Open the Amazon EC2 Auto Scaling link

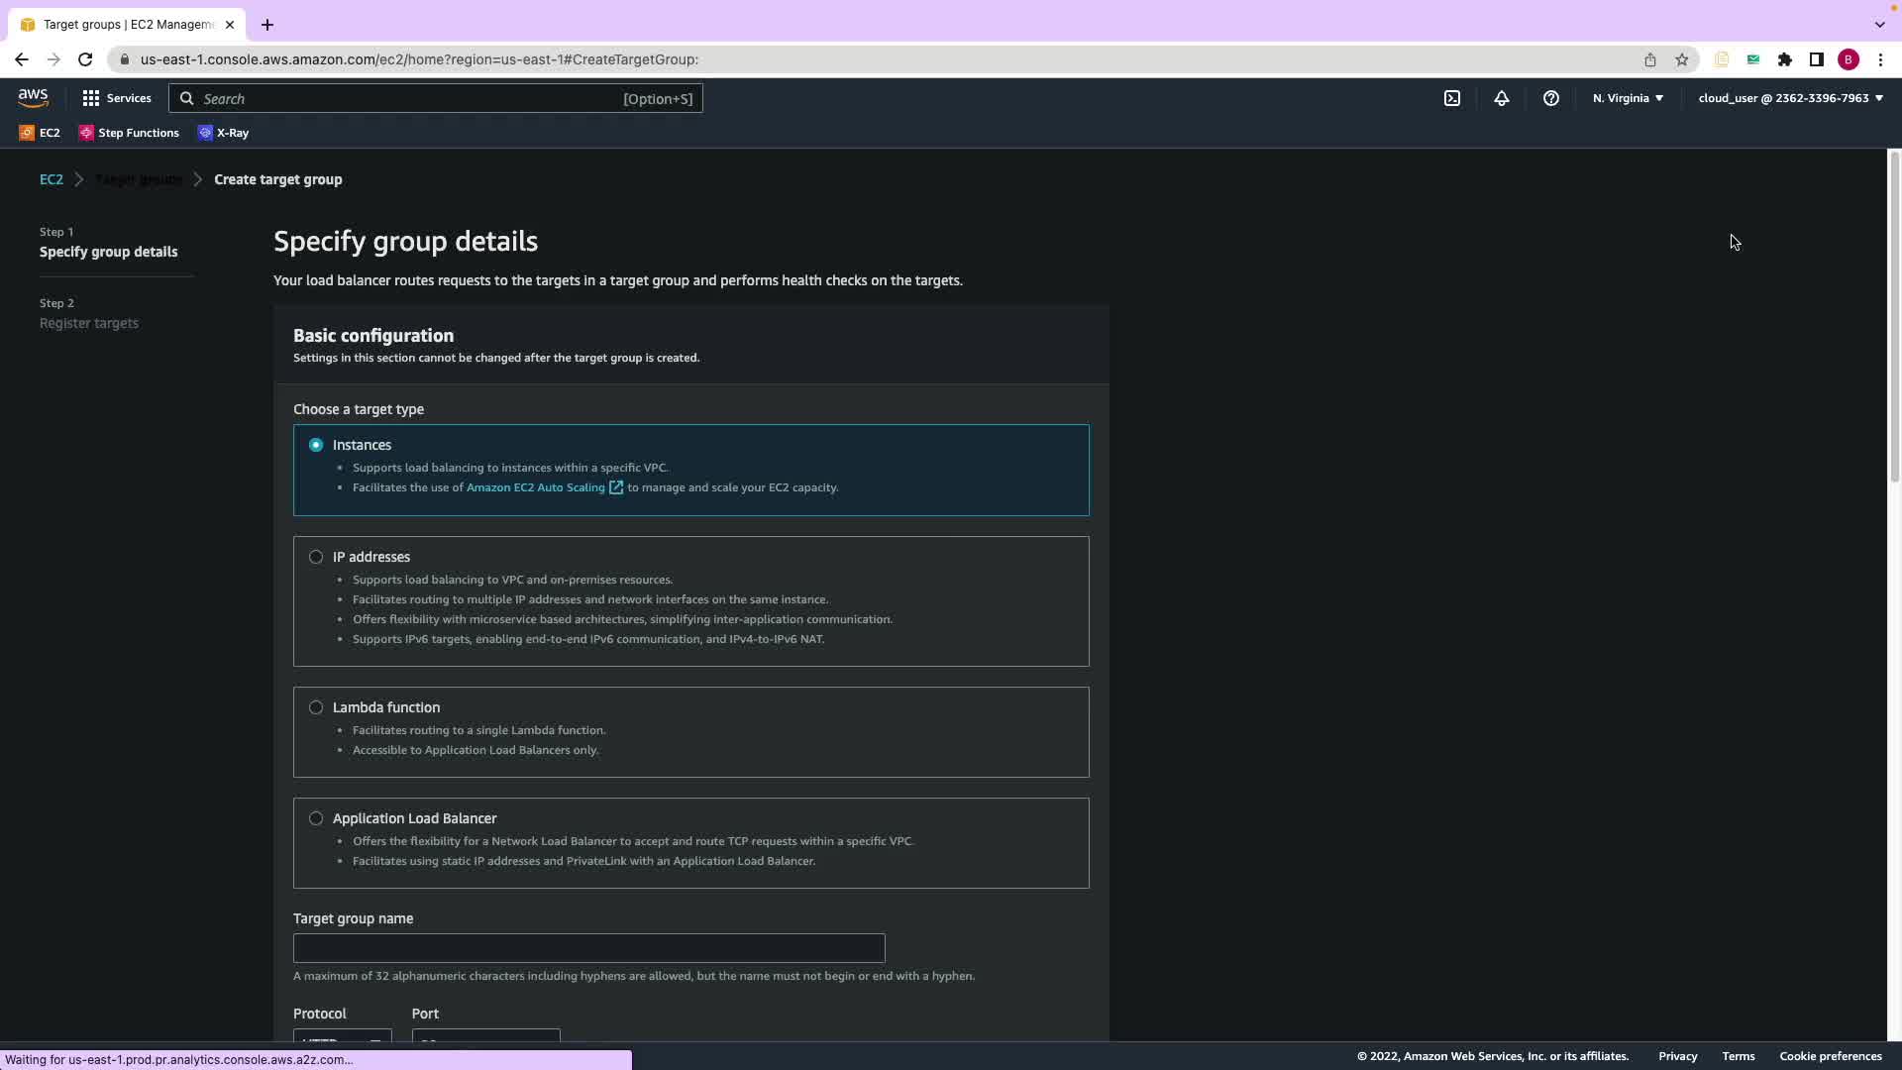[535, 487]
